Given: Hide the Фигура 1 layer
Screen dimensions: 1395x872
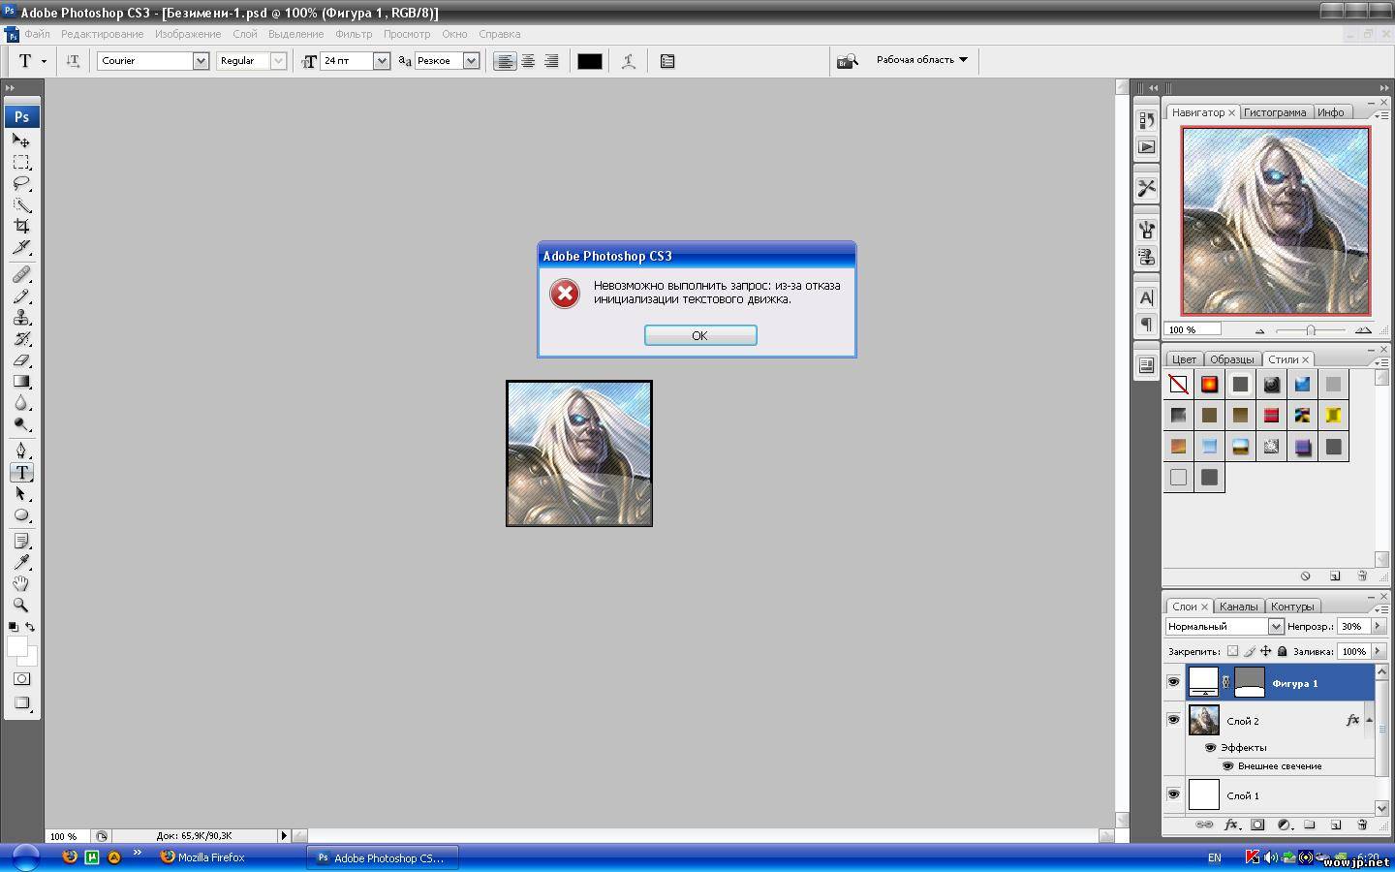Looking at the screenshot, I should 1173,682.
